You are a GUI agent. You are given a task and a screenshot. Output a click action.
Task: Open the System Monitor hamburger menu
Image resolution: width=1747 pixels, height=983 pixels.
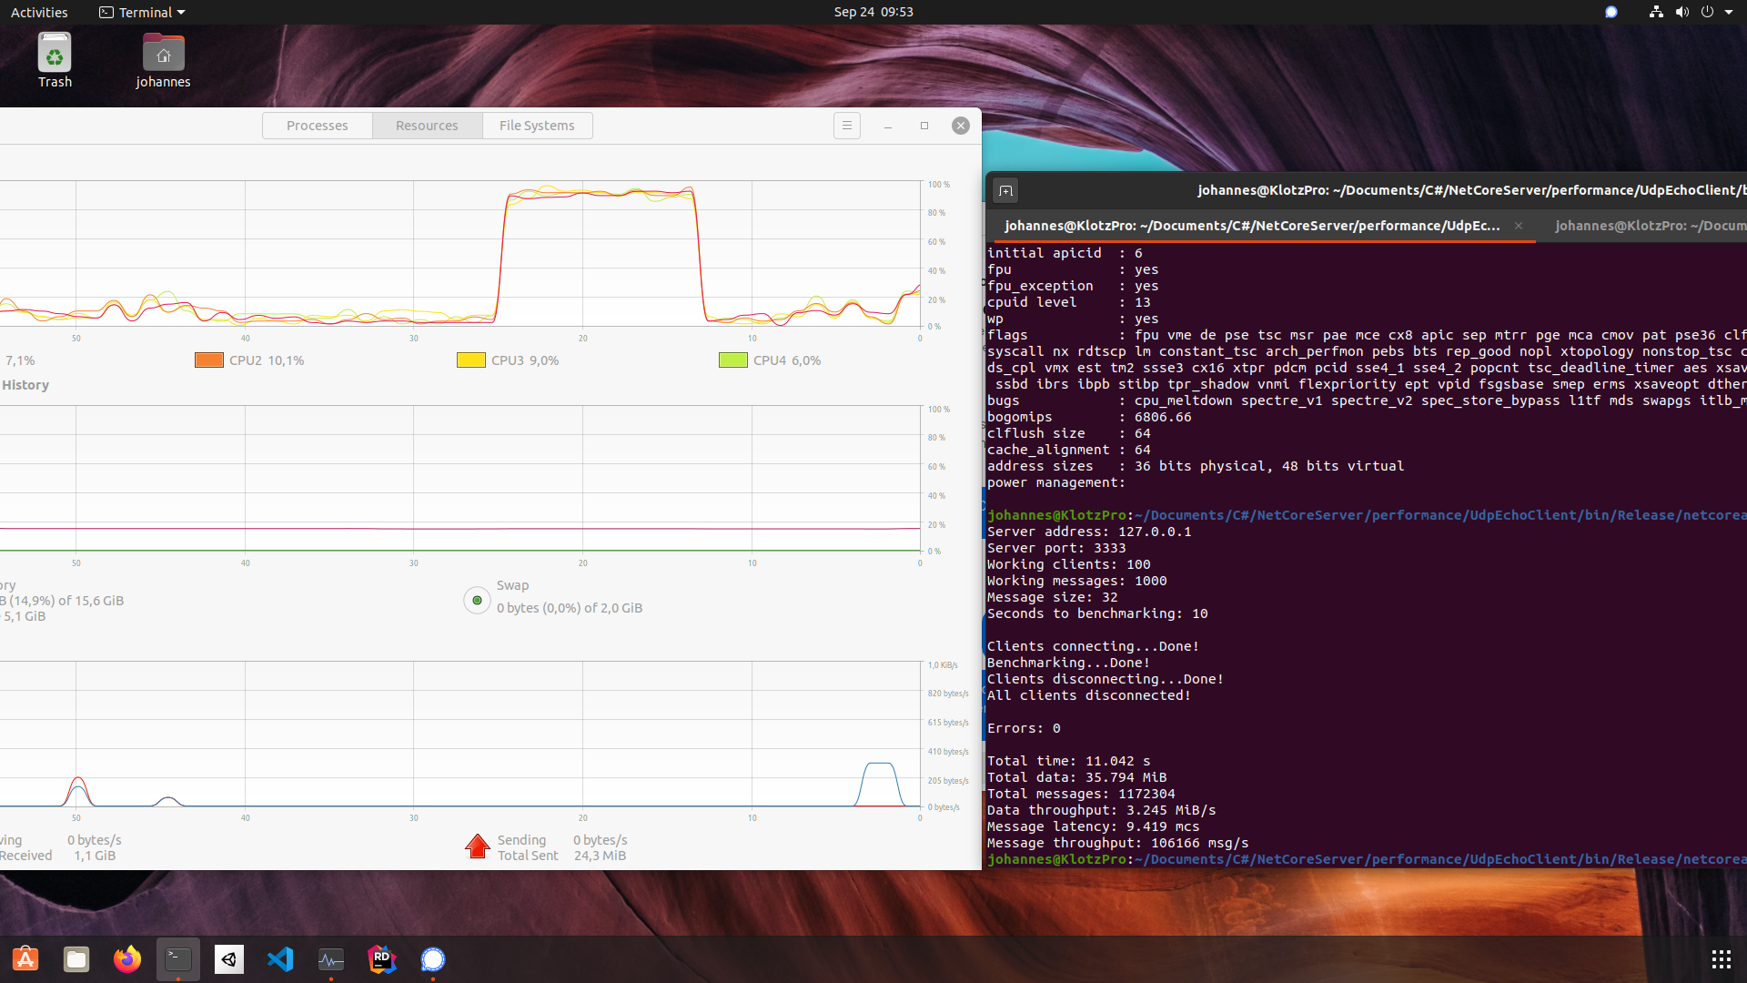[x=847, y=126]
